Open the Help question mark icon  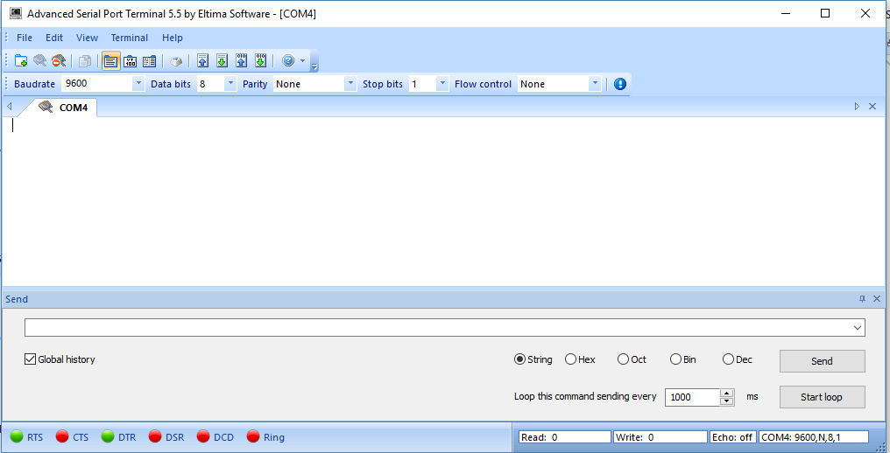[x=287, y=61]
